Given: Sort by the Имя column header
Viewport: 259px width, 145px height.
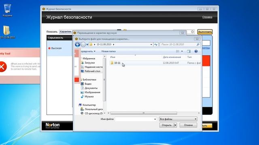Looking at the screenshot, I should click(113, 57).
